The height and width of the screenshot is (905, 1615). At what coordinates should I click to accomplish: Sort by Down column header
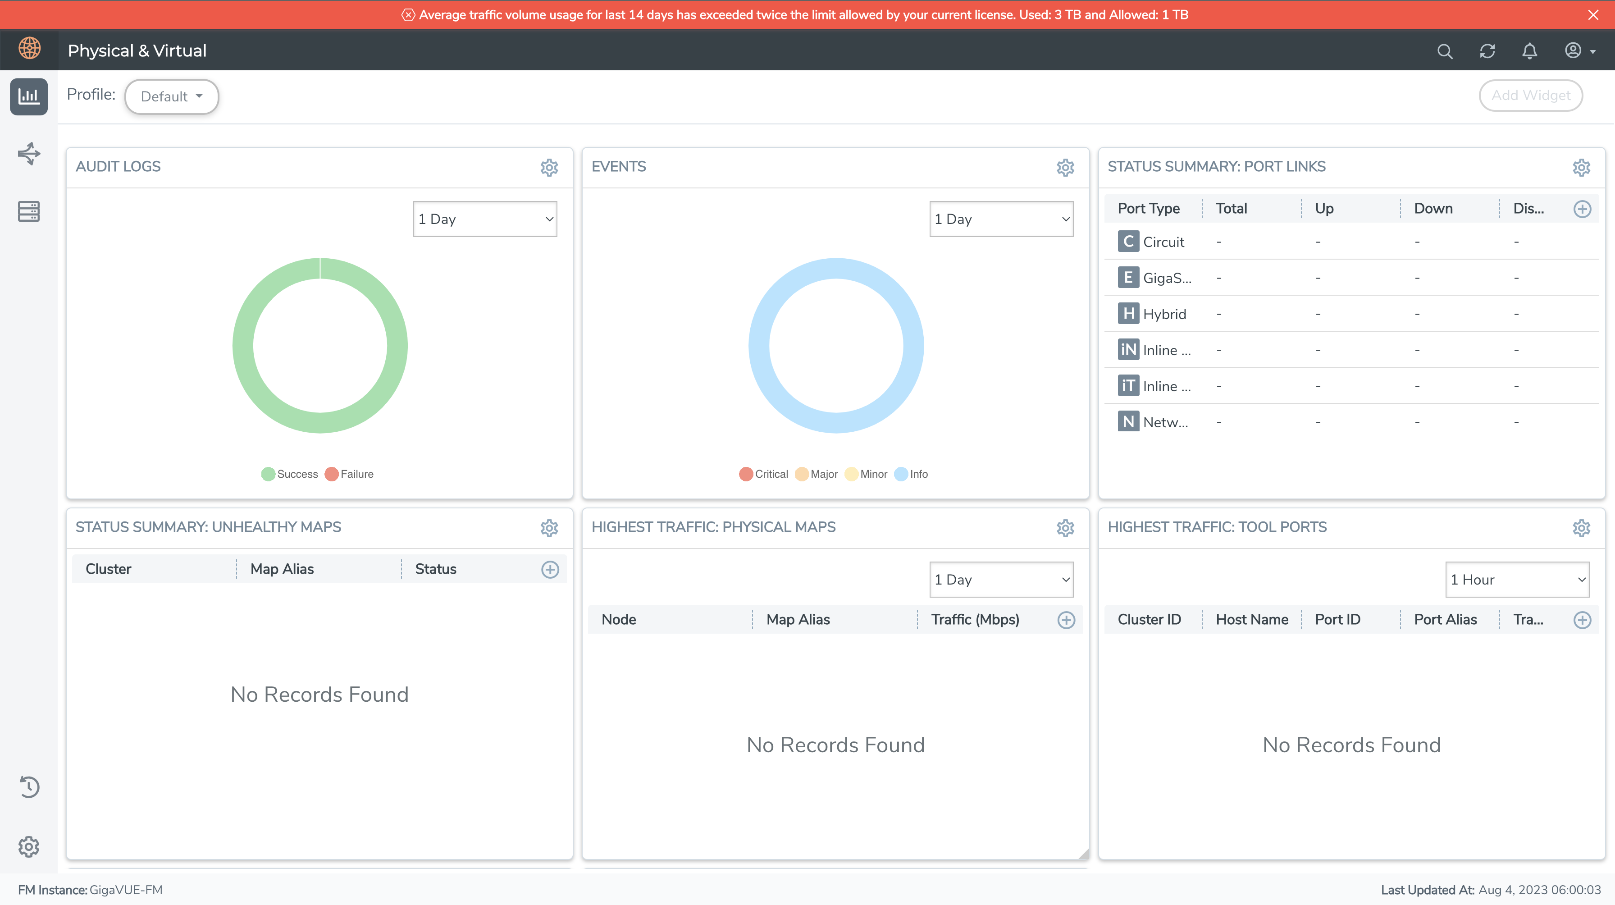click(x=1433, y=209)
